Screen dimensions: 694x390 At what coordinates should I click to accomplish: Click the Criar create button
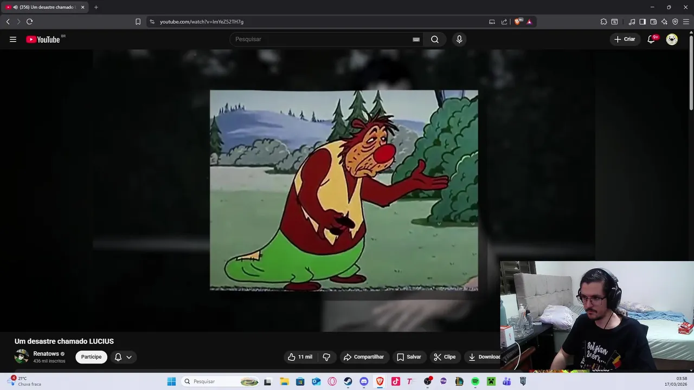pos(625,39)
